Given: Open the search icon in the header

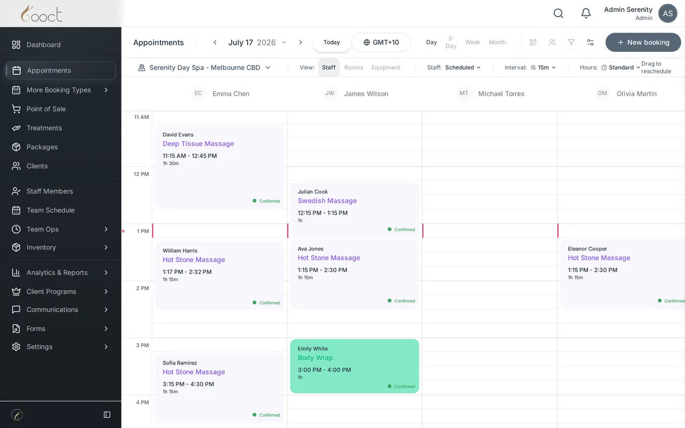Looking at the screenshot, I should tap(558, 13).
